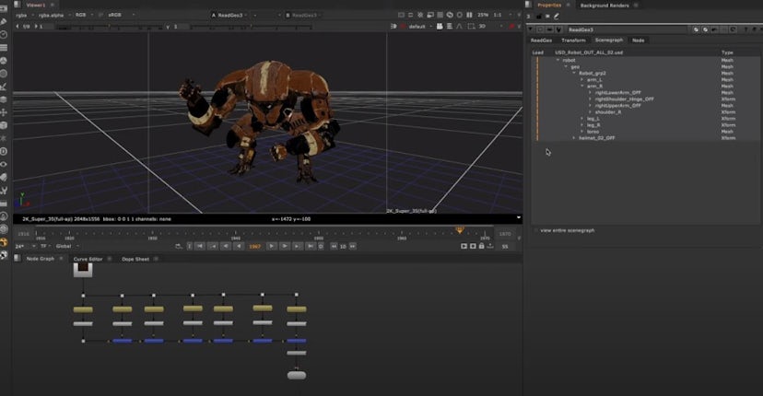
Task: Expand the arm_L tree item
Action: 581,79
